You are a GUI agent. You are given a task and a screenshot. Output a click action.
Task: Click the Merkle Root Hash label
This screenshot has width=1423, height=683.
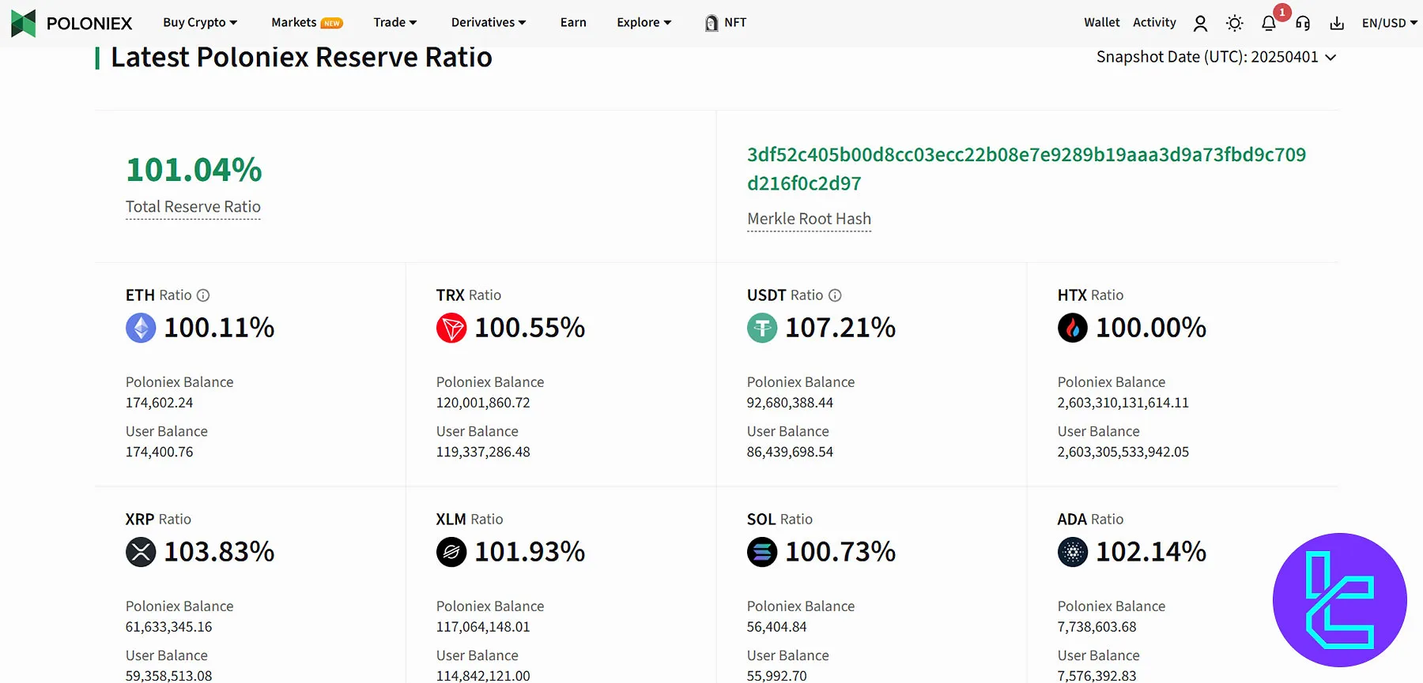tap(810, 219)
